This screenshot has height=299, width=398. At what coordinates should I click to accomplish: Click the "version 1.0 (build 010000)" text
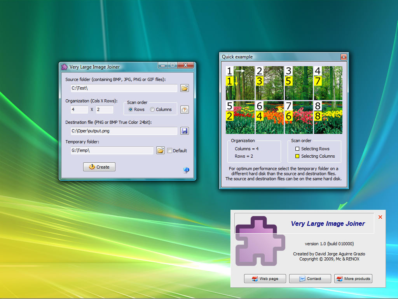tap(329, 244)
